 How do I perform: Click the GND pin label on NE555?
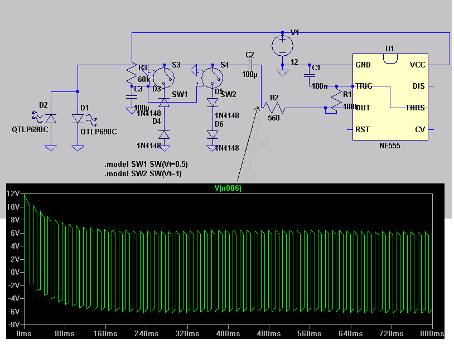pyautogui.click(x=363, y=65)
